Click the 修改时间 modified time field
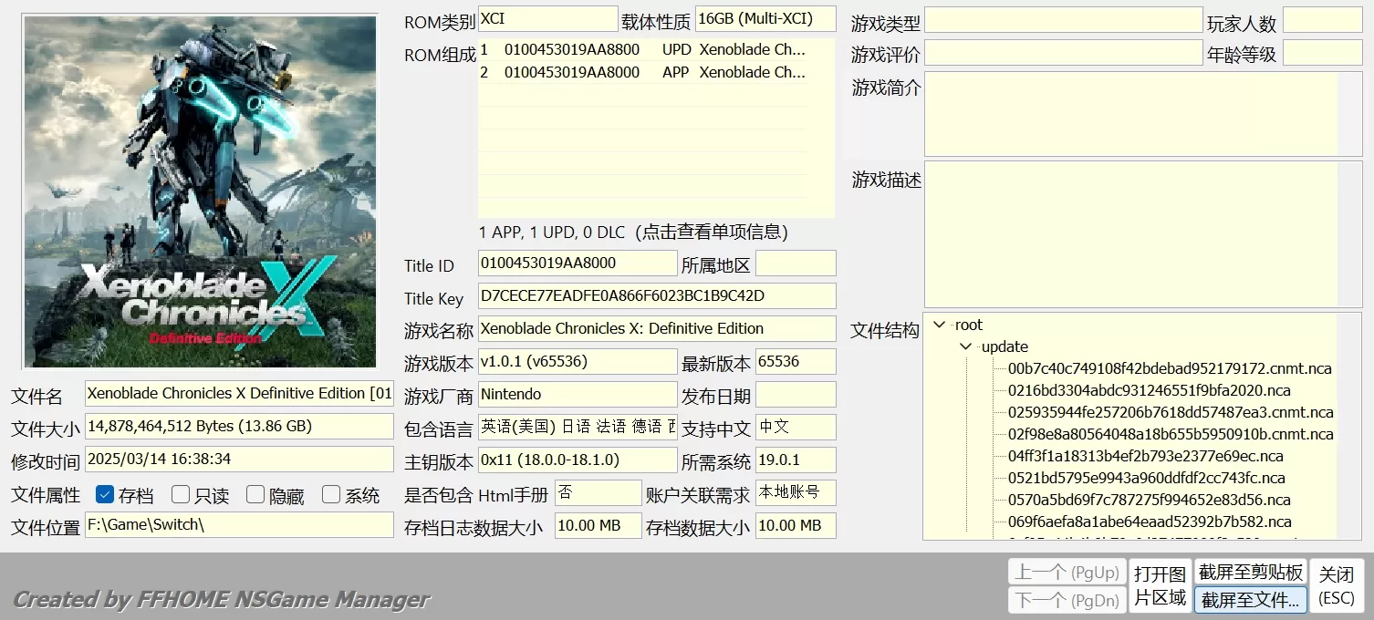 239,460
